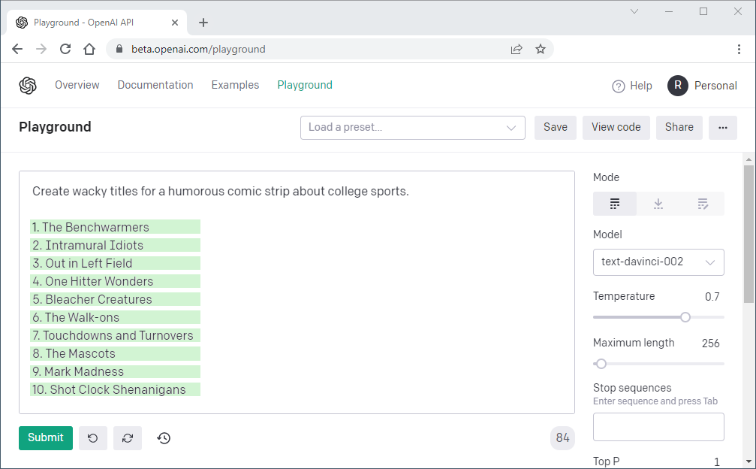Click the Help question mark icon
756x469 pixels.
click(618, 86)
